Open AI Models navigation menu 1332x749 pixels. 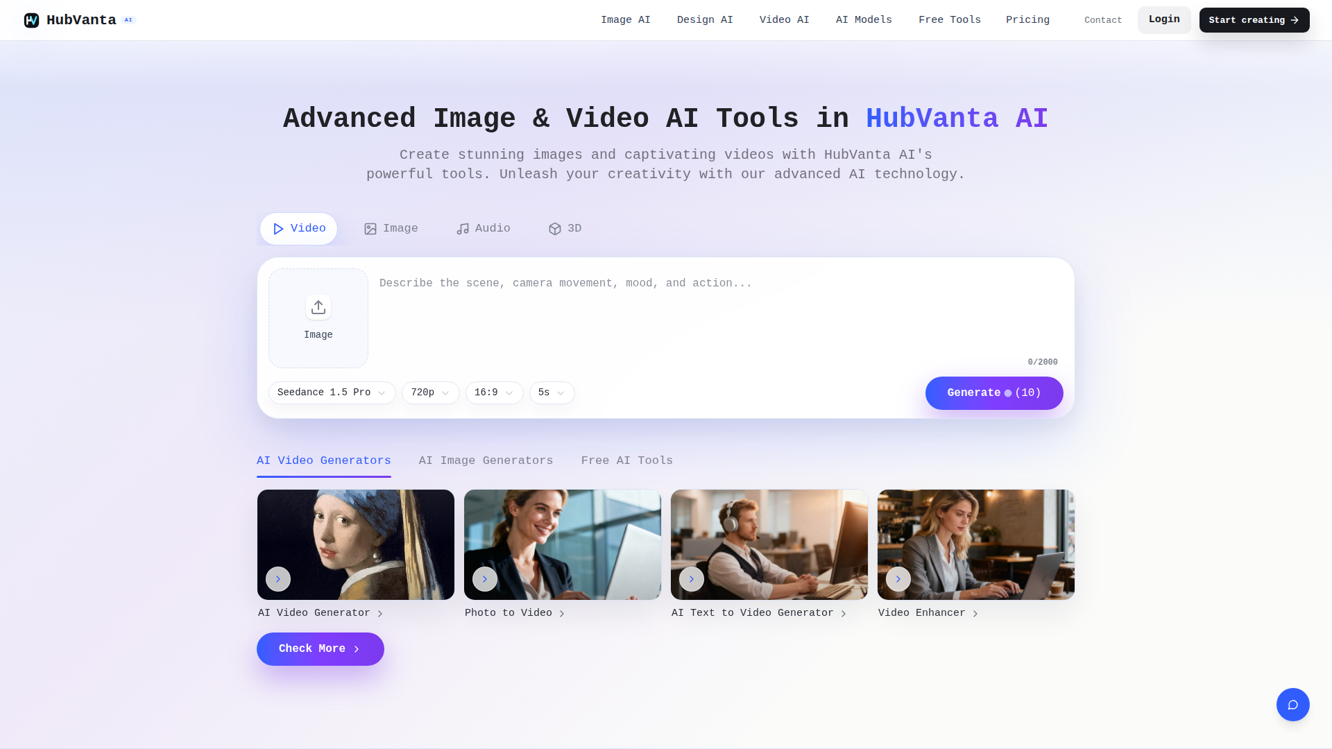(864, 20)
